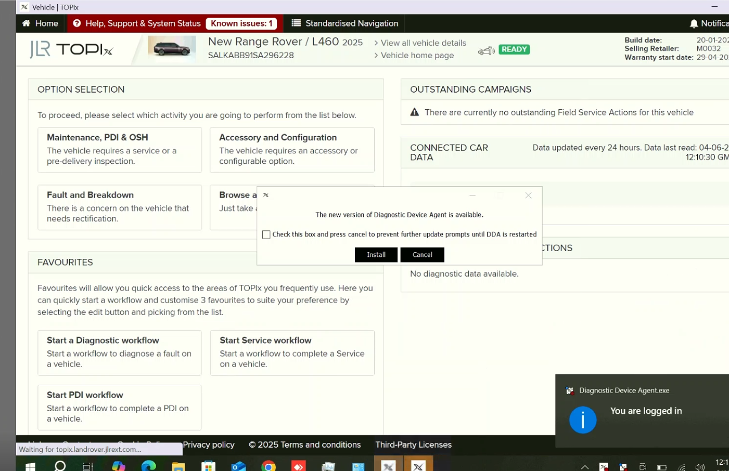Viewport: 729px width, 471px height.
Task: Click the outstanding campaigns warning triangle icon
Action: pos(415,112)
